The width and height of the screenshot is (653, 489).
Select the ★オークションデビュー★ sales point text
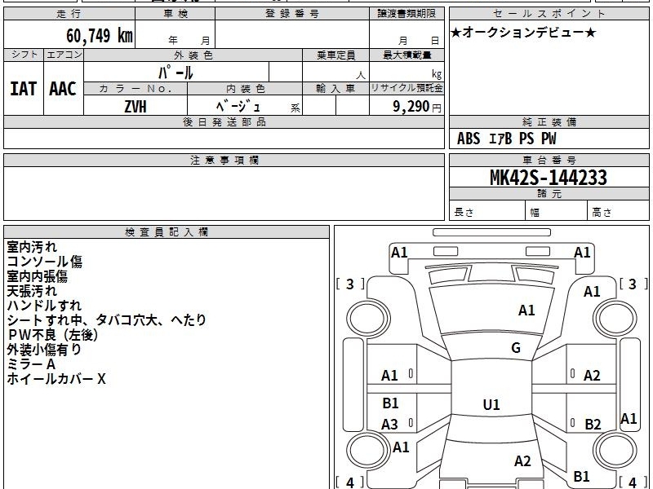point(523,33)
